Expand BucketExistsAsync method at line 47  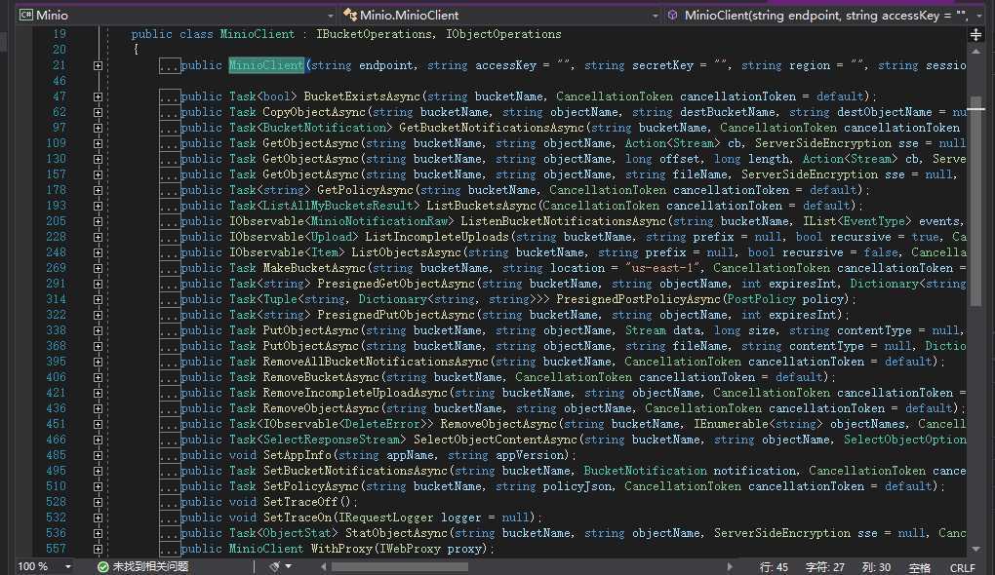98,97
